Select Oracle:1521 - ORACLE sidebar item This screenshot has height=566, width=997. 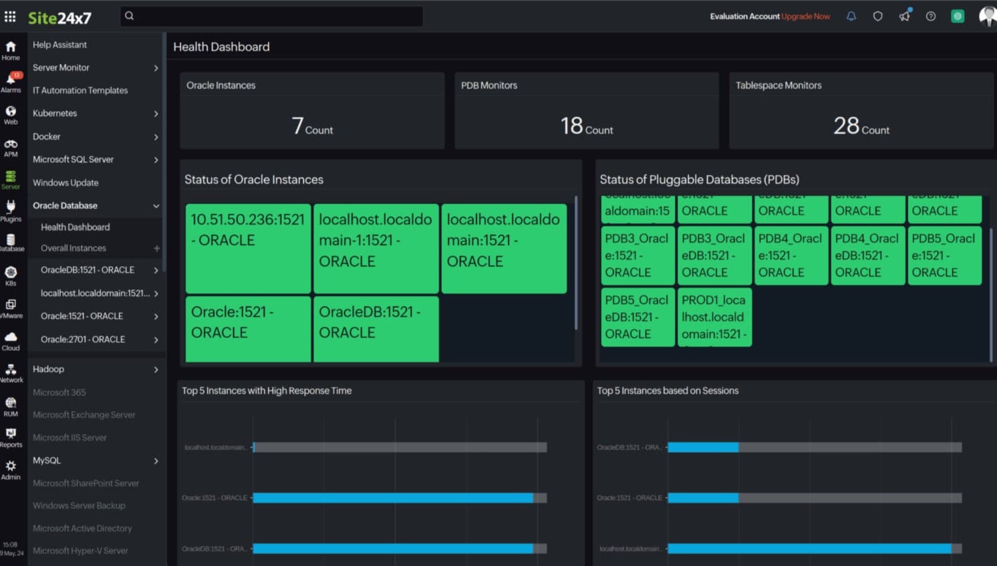point(82,316)
